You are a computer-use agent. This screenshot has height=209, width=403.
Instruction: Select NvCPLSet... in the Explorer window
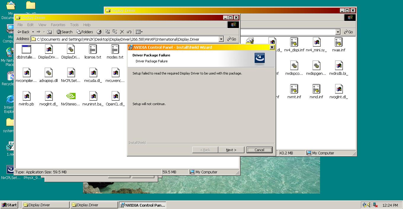(71, 75)
